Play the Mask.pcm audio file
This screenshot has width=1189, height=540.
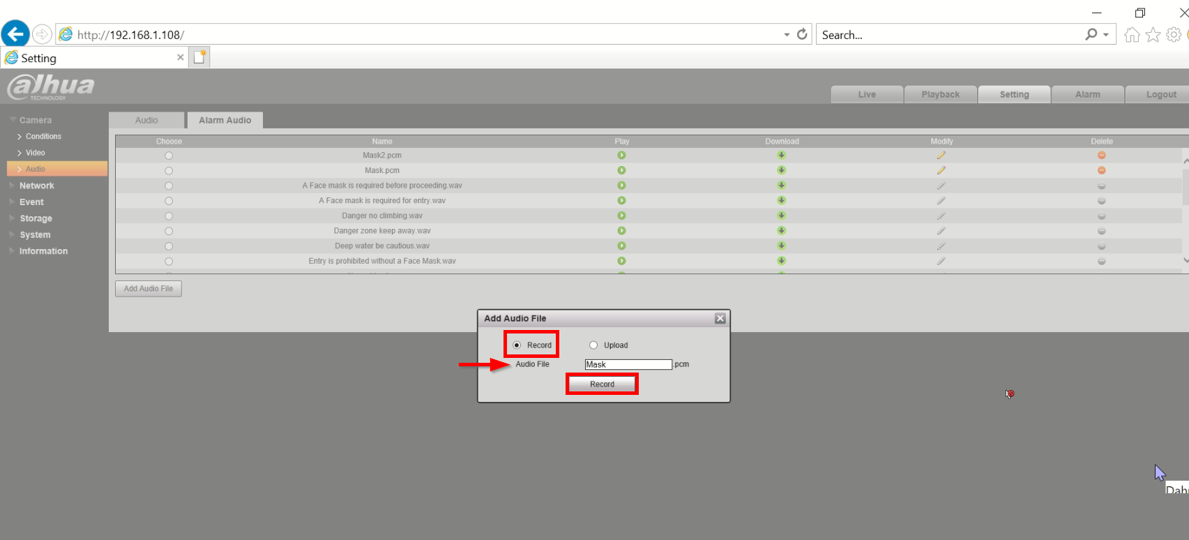point(621,170)
